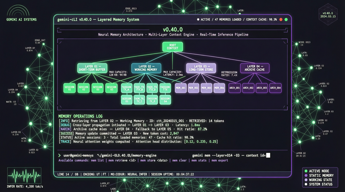The width and height of the screenshot is (345, 192).
Task: Click the Gemini AI Systems radar logo
Action: [18, 11]
